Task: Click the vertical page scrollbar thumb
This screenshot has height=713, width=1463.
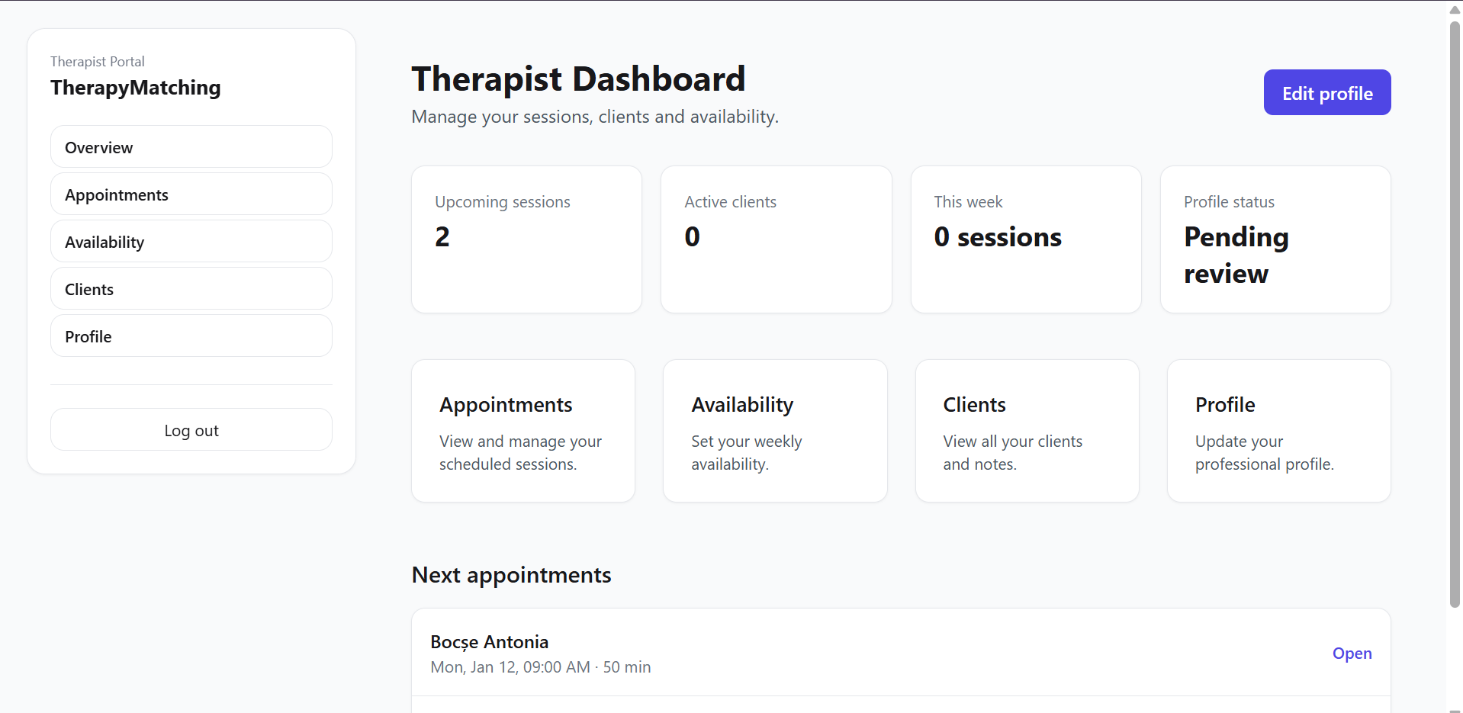Action: pos(1455,313)
